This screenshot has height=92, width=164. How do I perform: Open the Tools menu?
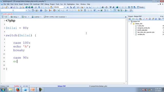[57, 4]
